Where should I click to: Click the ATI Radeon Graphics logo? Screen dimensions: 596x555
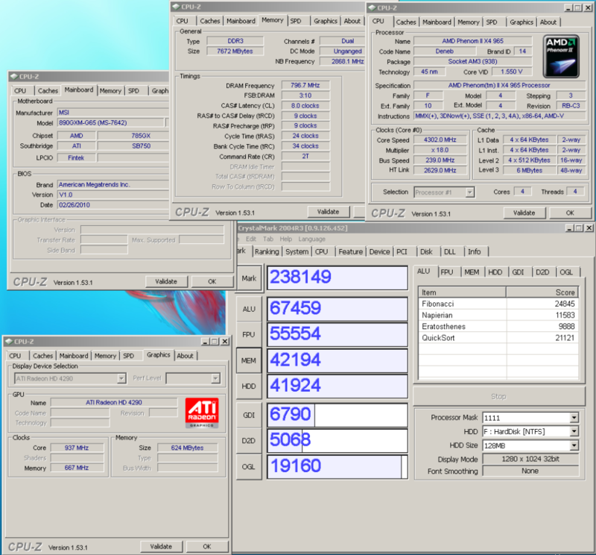[x=201, y=413]
